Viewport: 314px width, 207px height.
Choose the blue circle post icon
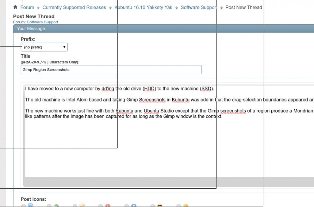point(134,206)
